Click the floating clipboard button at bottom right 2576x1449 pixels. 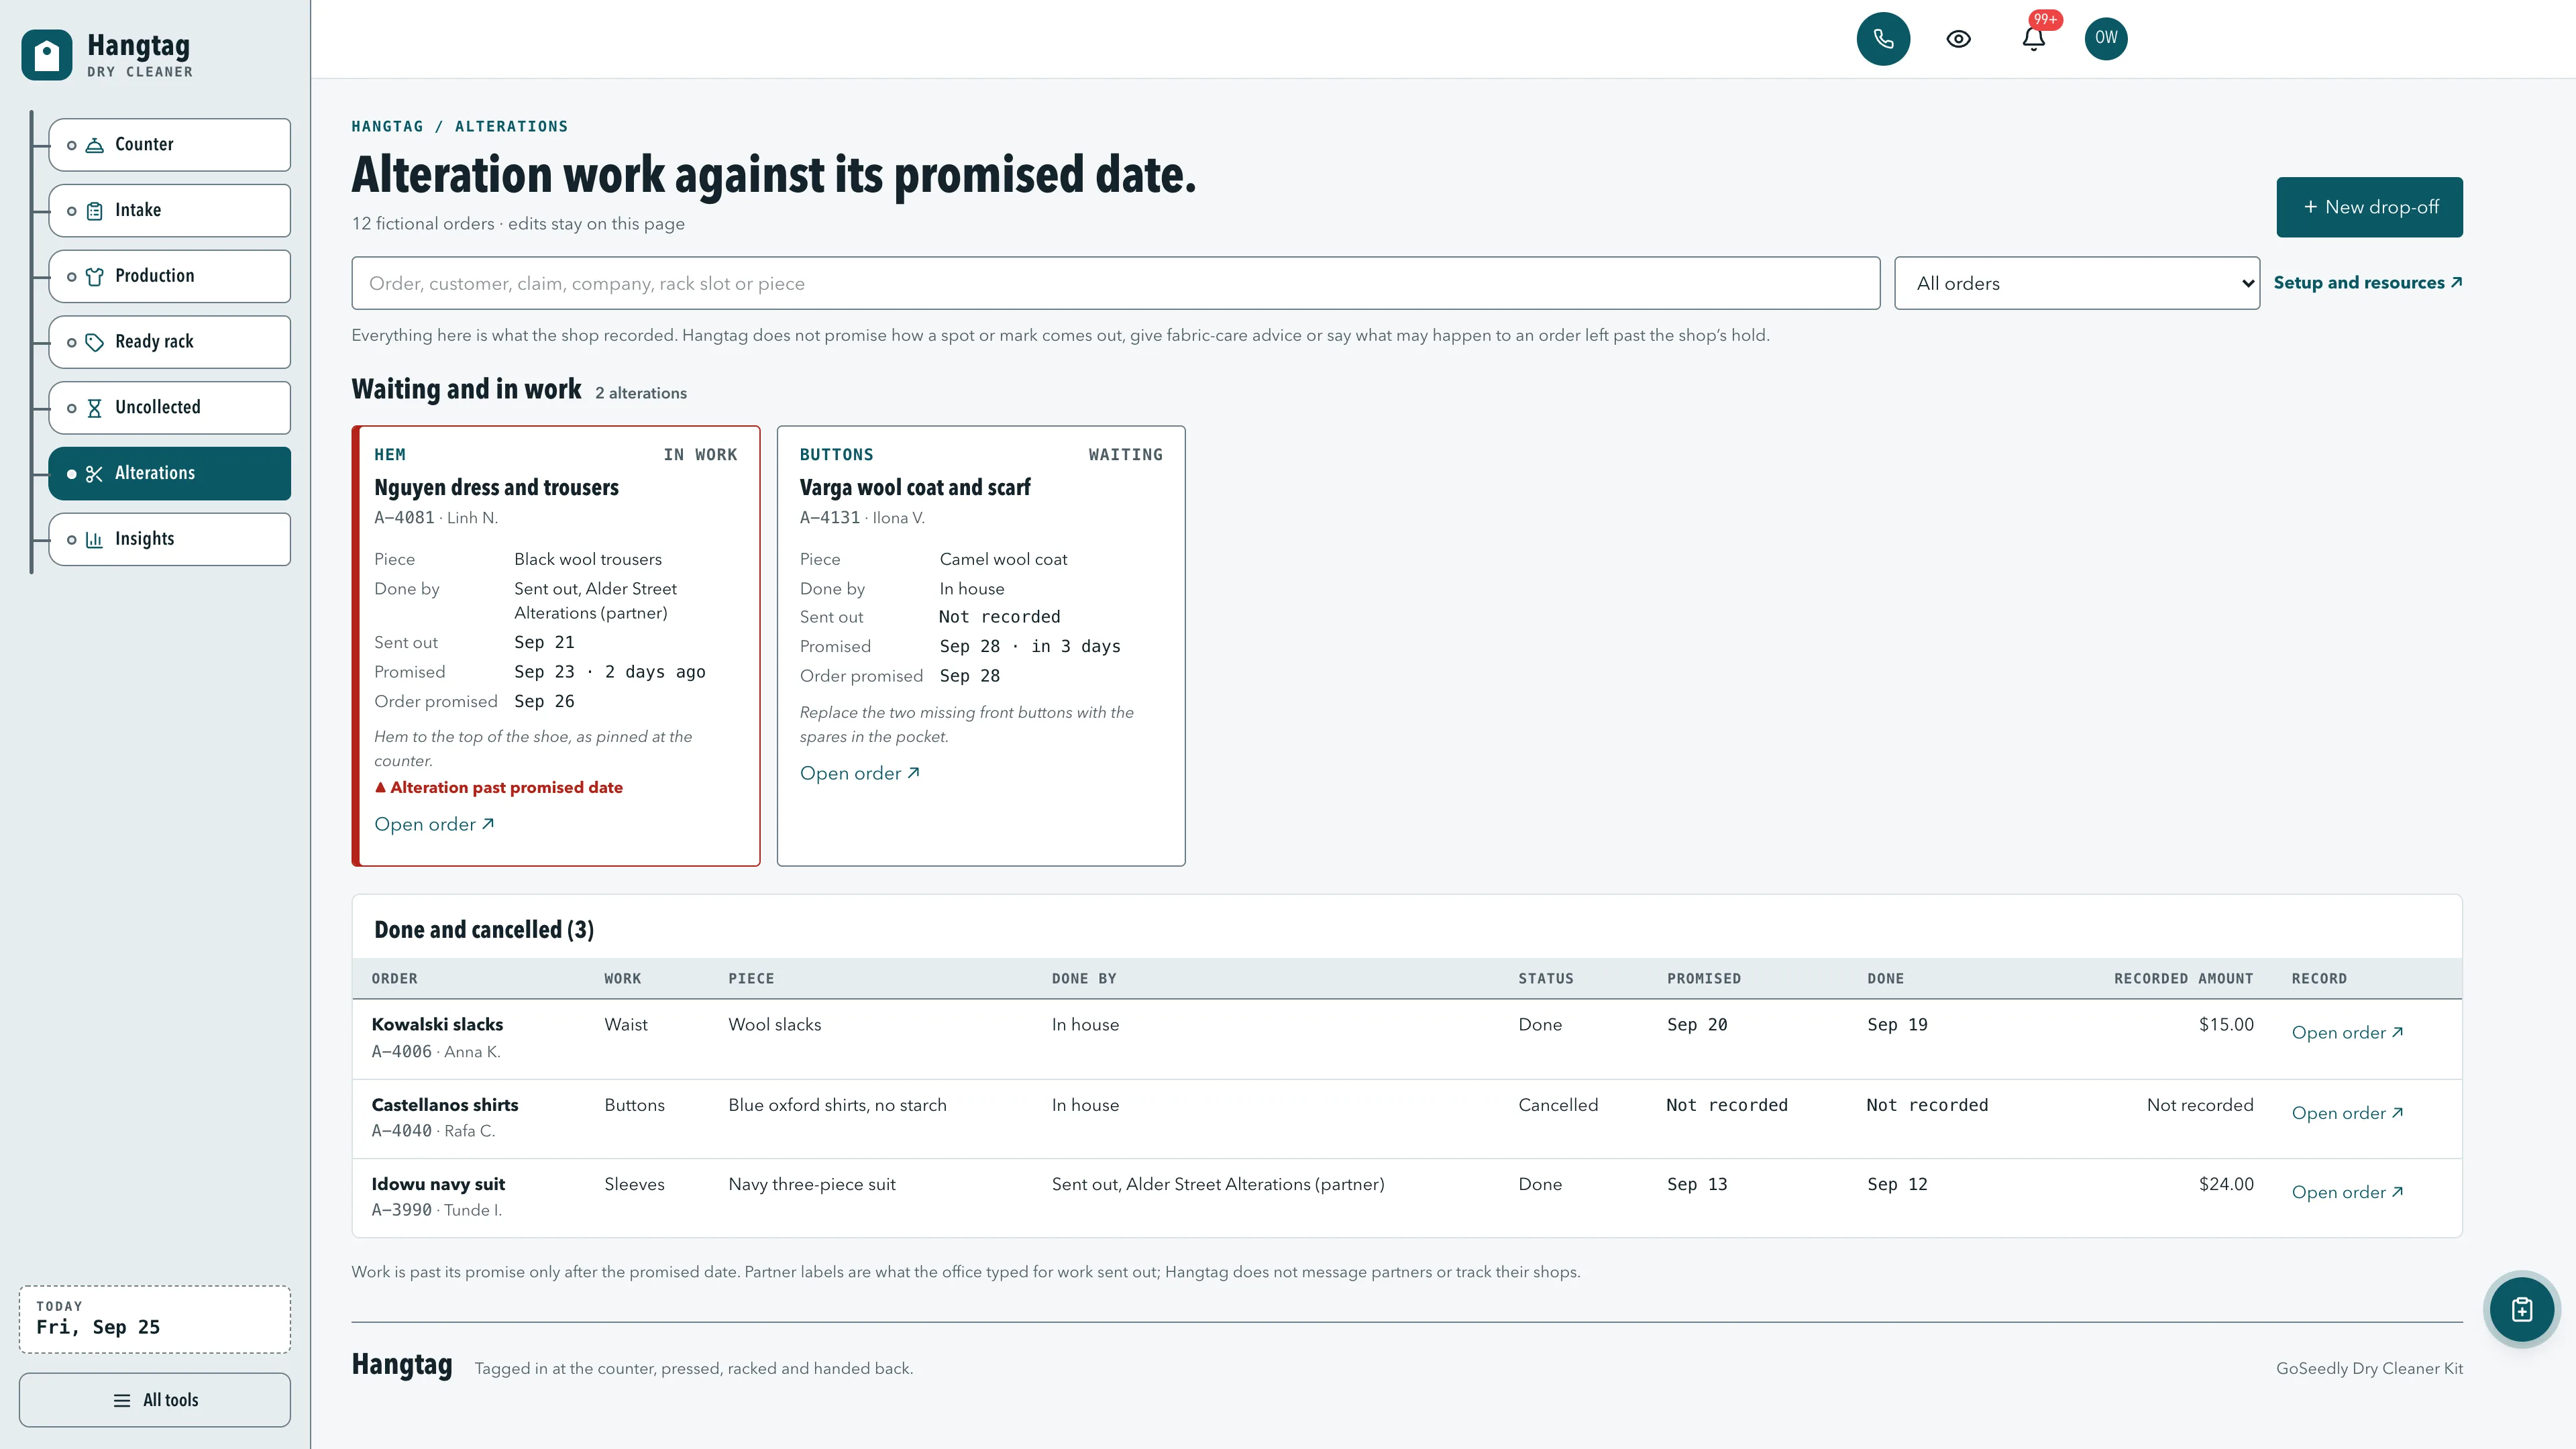(2522, 1309)
